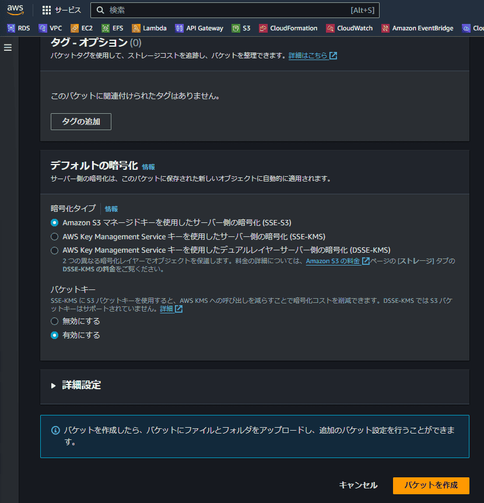
Task: Open the Amazon S3 の料金 link
Action: click(x=333, y=261)
